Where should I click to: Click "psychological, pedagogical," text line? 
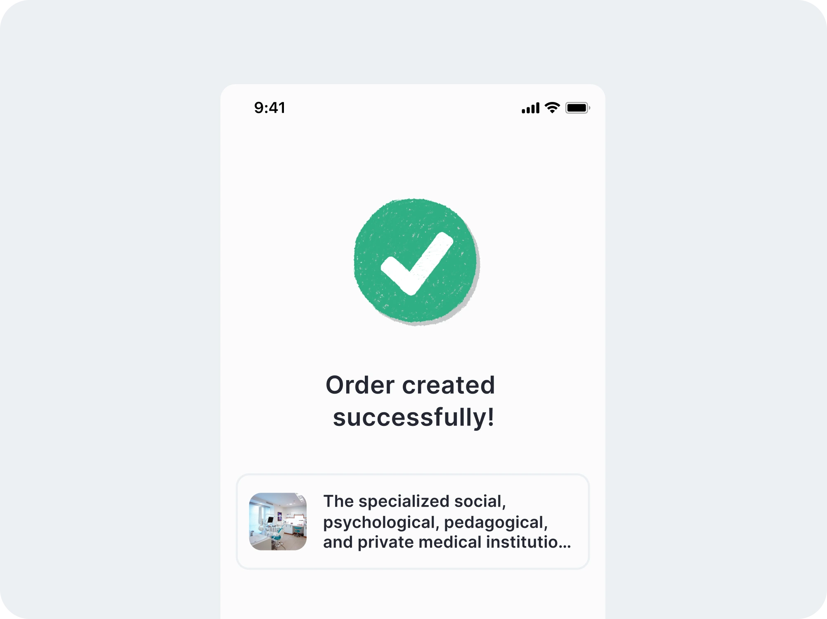click(435, 522)
